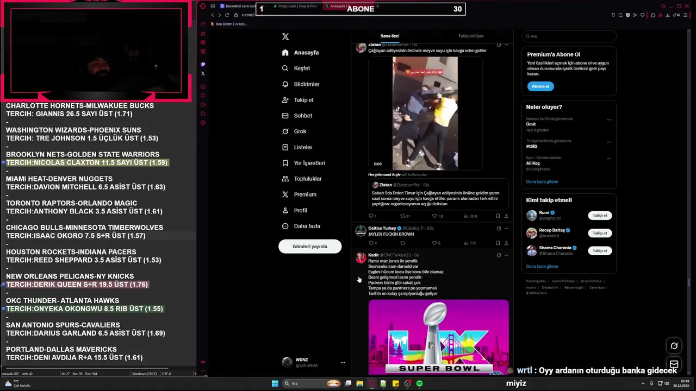Open Windows Start button
This screenshot has height=391, width=696.
(x=275, y=383)
